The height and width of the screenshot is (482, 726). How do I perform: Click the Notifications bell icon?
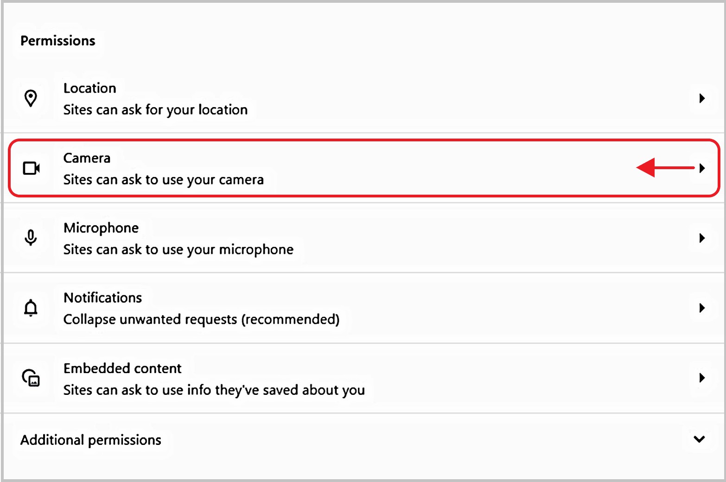[31, 308]
